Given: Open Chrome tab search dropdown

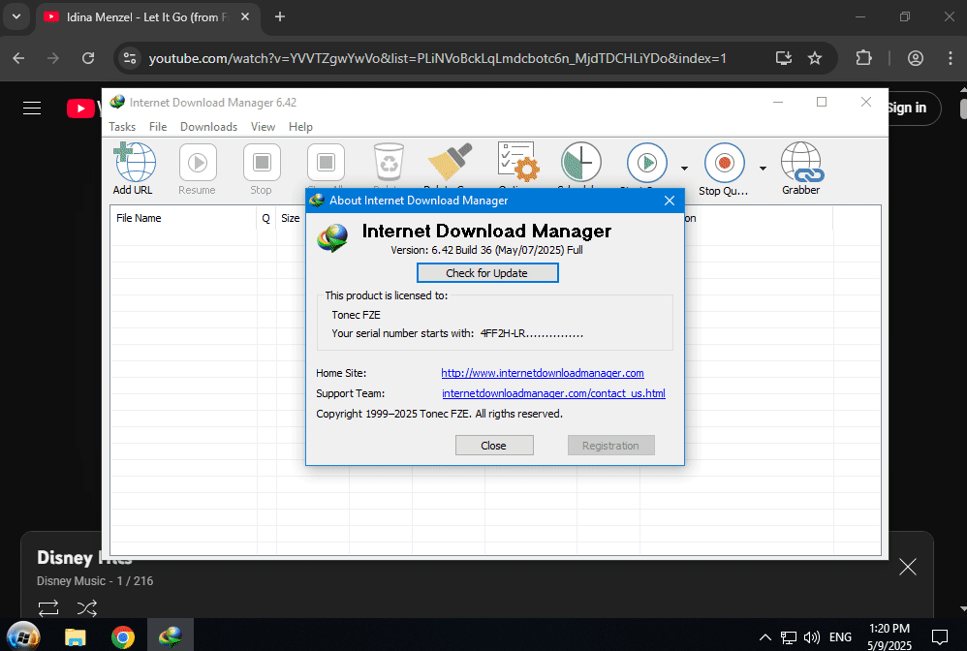Looking at the screenshot, I should pos(16,16).
